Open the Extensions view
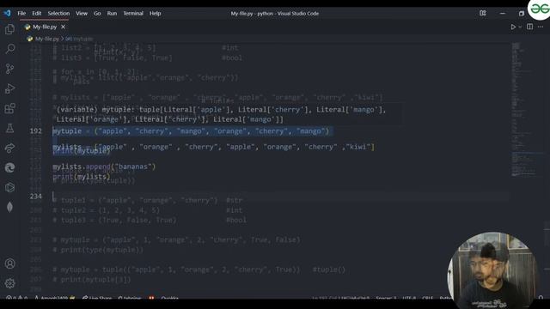Viewport: 550px width, 309px height. (x=9, y=108)
